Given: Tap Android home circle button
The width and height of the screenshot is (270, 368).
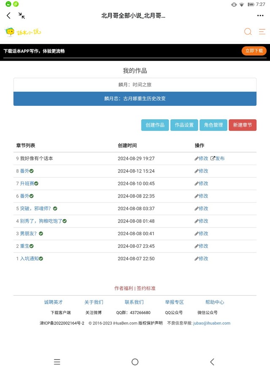Looking at the screenshot, I should [x=135, y=362].
